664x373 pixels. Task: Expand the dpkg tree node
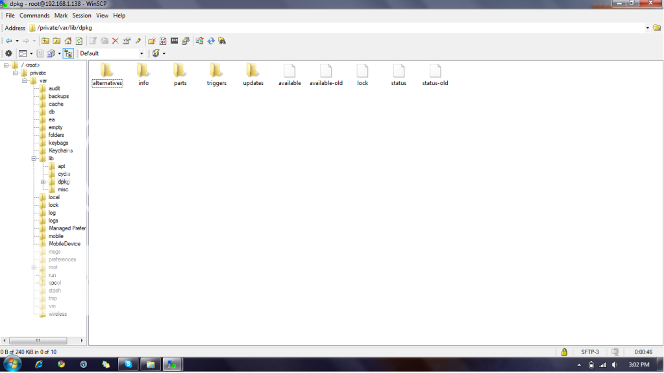click(43, 182)
